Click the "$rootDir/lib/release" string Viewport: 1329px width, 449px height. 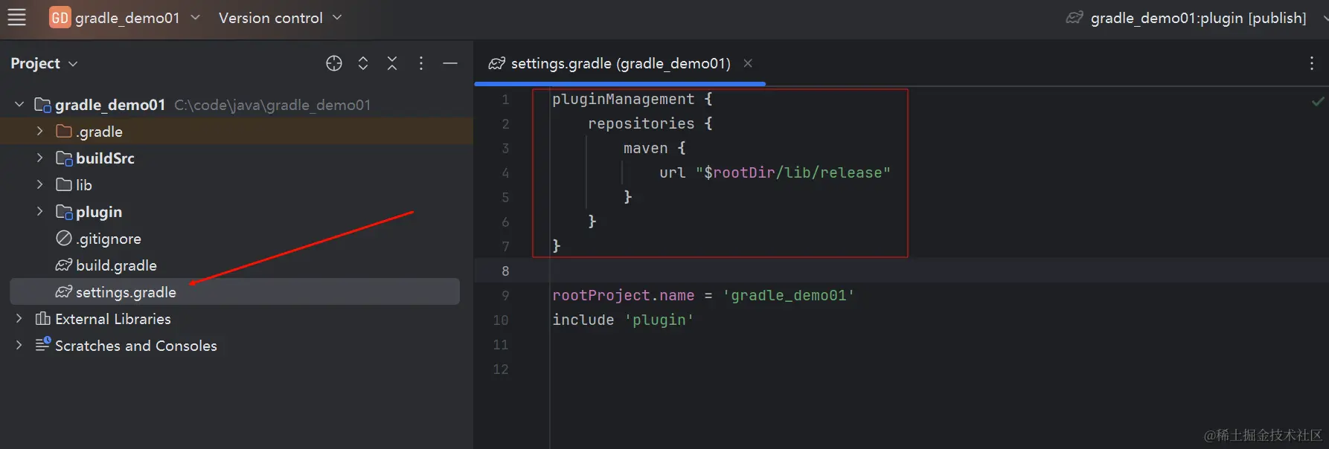point(793,172)
